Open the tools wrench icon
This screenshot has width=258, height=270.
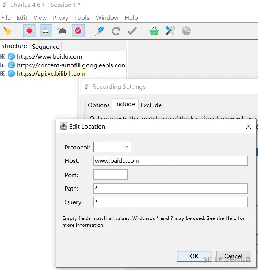coord(170,31)
